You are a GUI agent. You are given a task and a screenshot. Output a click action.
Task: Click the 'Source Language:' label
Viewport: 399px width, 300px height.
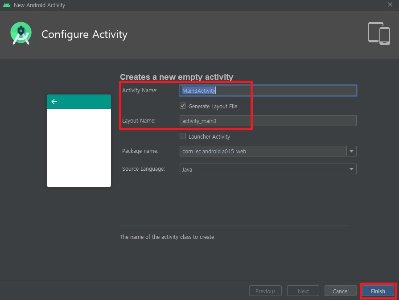tap(144, 168)
